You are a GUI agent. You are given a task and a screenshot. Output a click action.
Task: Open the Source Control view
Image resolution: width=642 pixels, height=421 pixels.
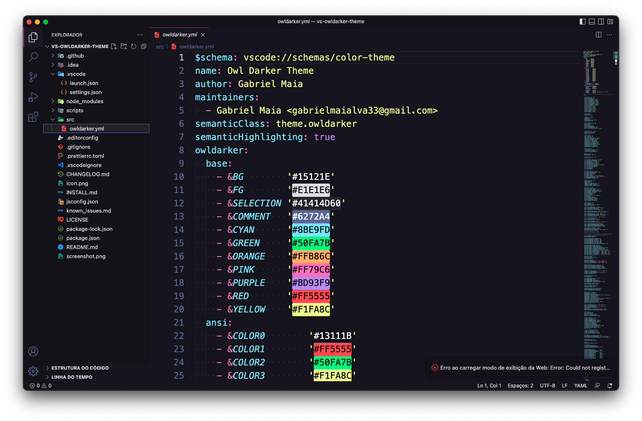[x=33, y=77]
